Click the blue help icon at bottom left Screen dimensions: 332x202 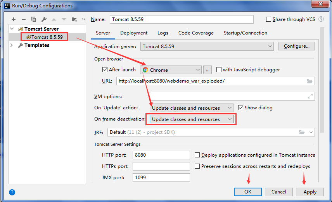12,192
